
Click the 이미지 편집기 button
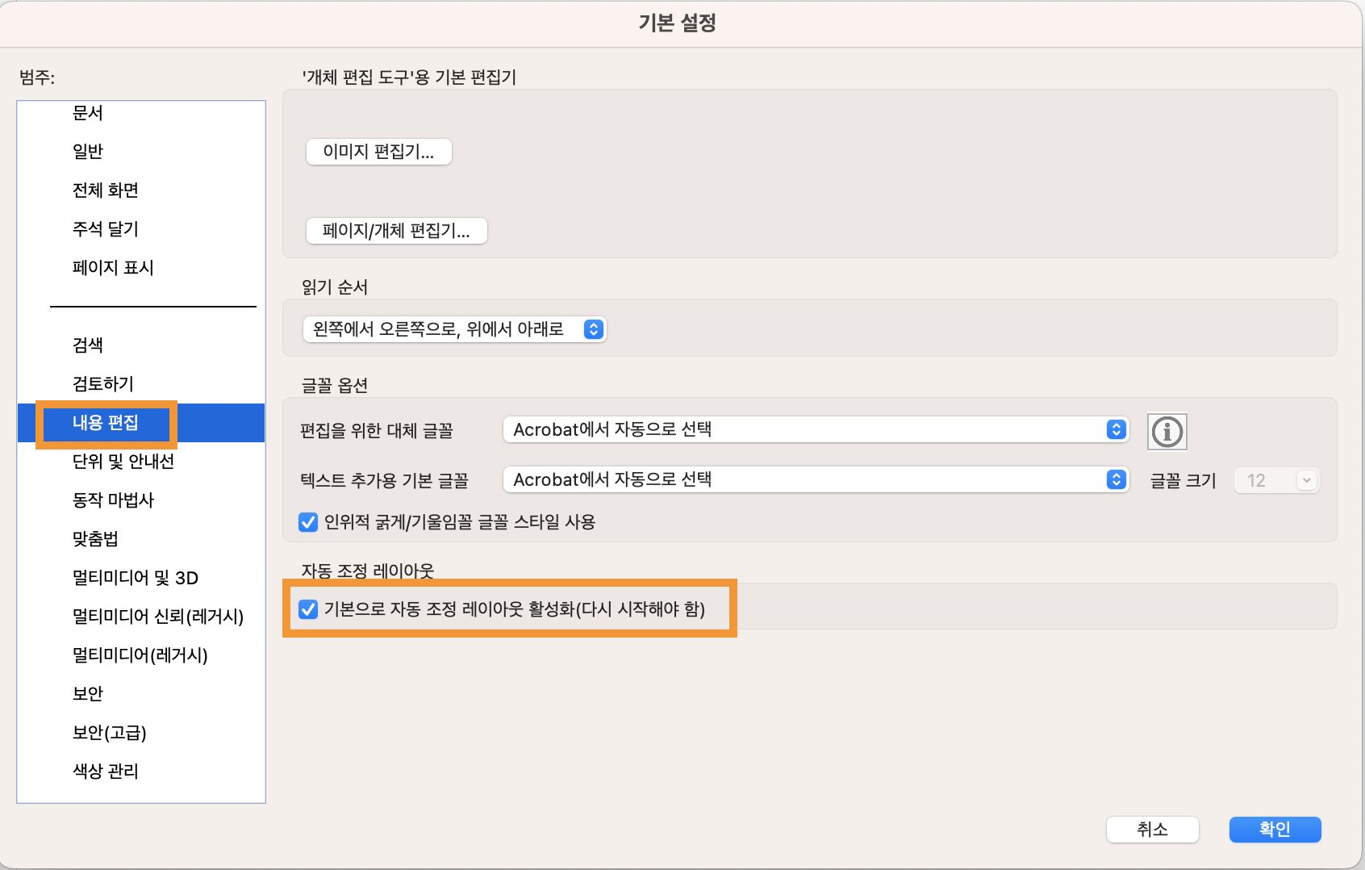click(x=378, y=152)
